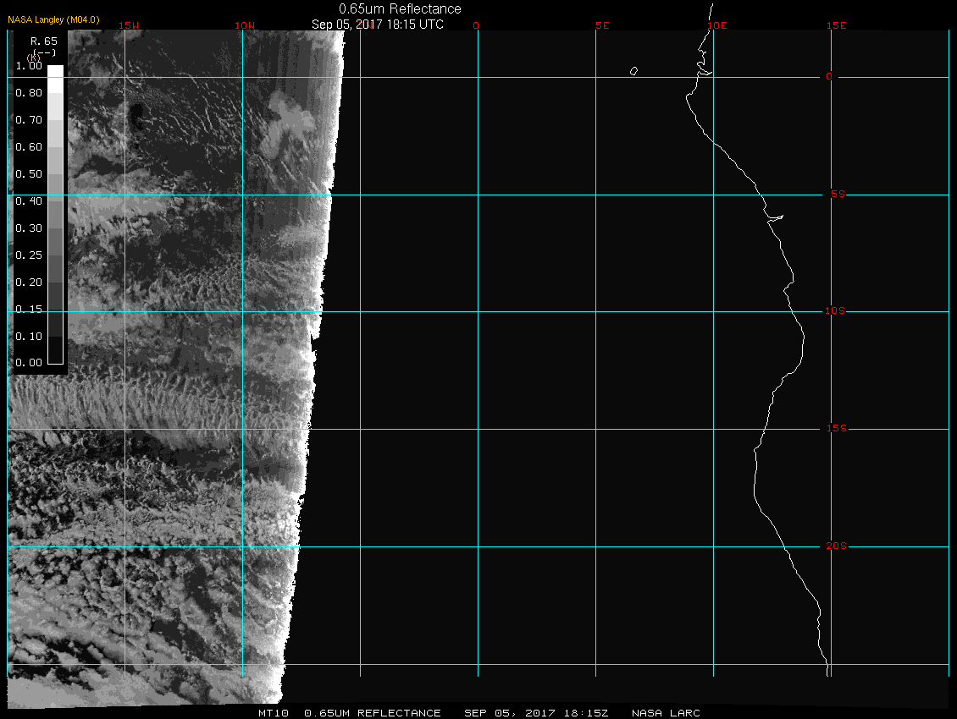Click the red 5S latitude label
Screen dimensions: 957x719
(x=837, y=195)
